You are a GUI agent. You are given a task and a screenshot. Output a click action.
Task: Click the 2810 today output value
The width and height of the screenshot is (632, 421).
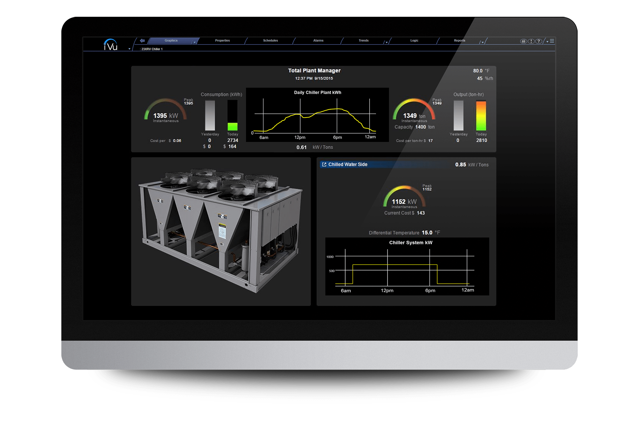click(482, 140)
